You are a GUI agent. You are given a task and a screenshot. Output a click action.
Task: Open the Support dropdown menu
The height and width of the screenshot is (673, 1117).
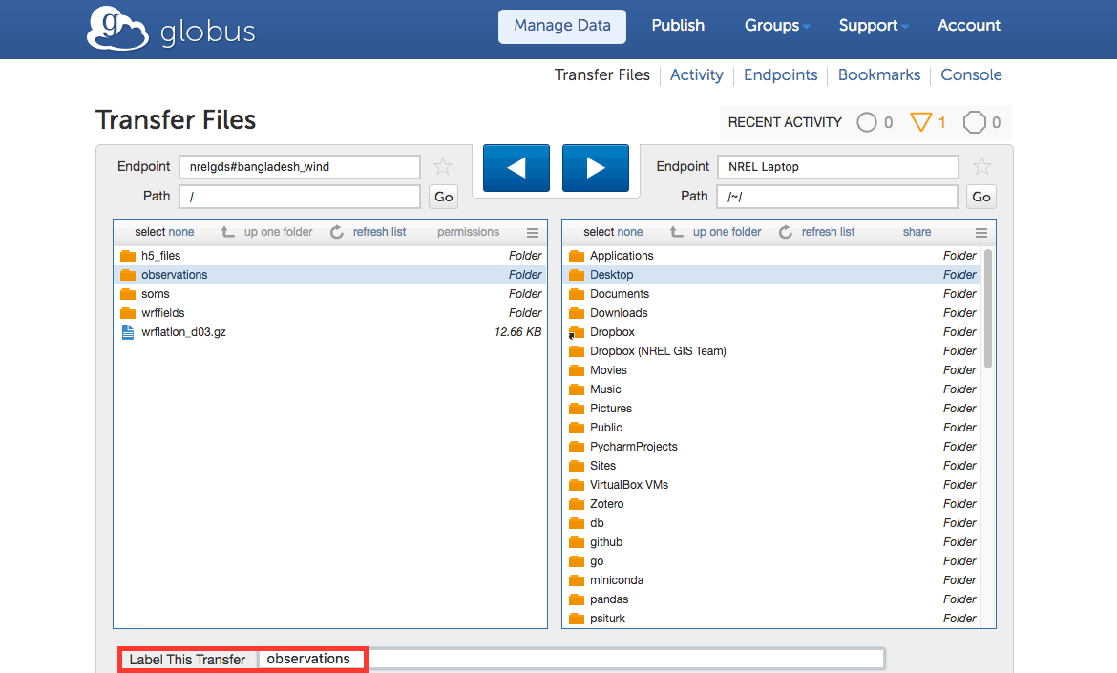(x=874, y=26)
